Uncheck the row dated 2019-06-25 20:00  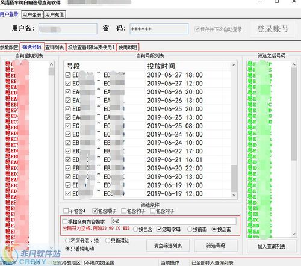coord(68,109)
